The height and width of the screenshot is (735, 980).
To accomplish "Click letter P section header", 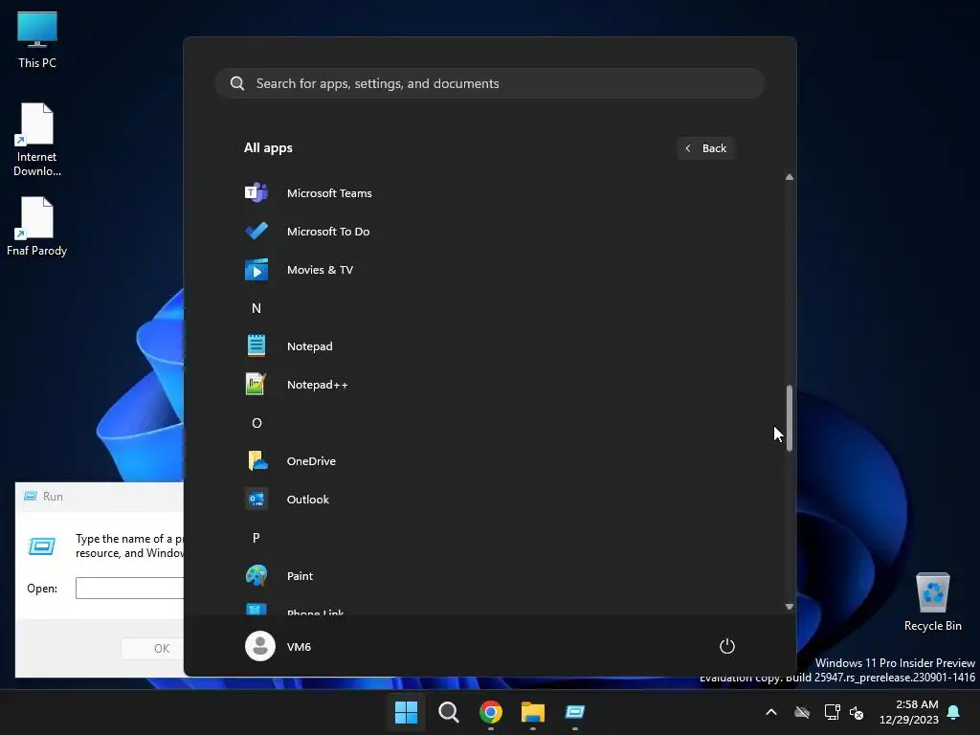I will pos(256,538).
